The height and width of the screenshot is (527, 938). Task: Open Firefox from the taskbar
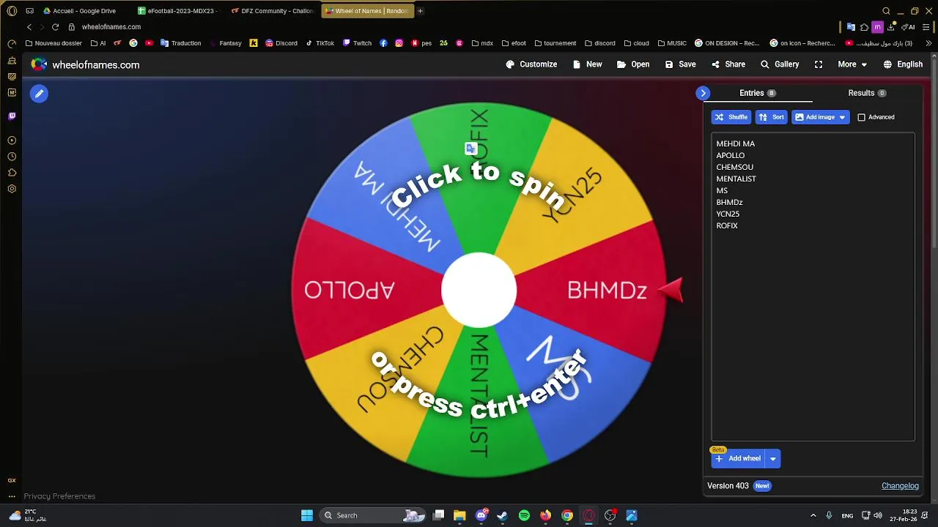(545, 515)
